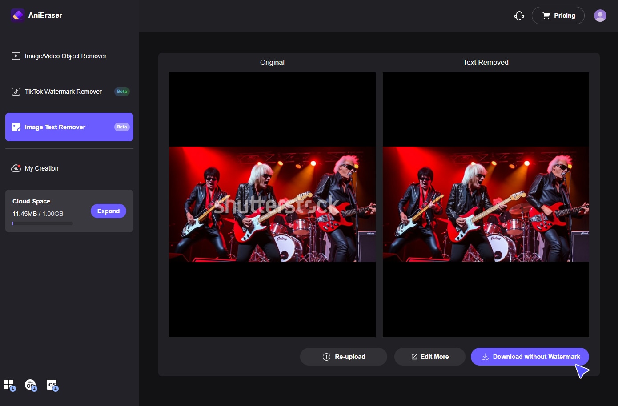The height and width of the screenshot is (406, 618).
Task: Click the cloud space usage bar
Action: point(43,223)
